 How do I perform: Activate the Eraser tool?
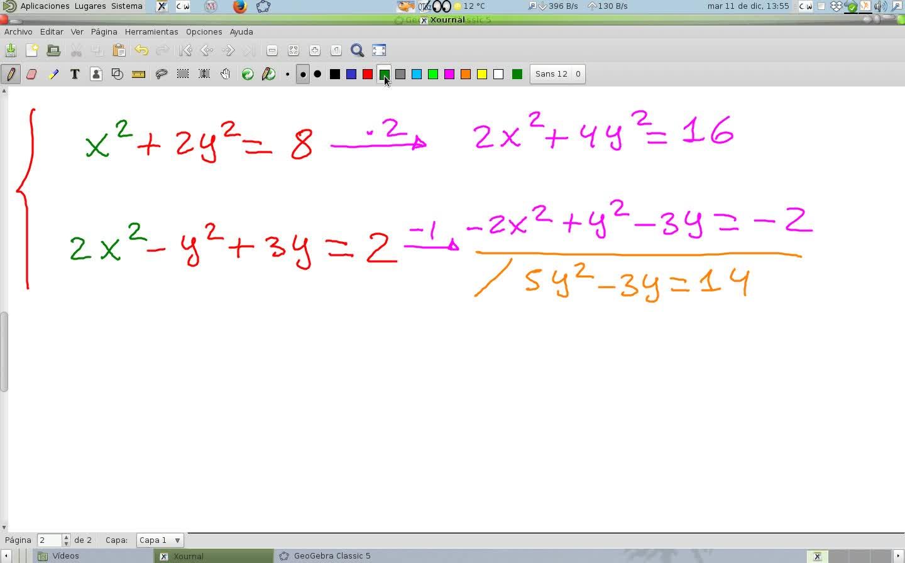pyautogui.click(x=32, y=74)
